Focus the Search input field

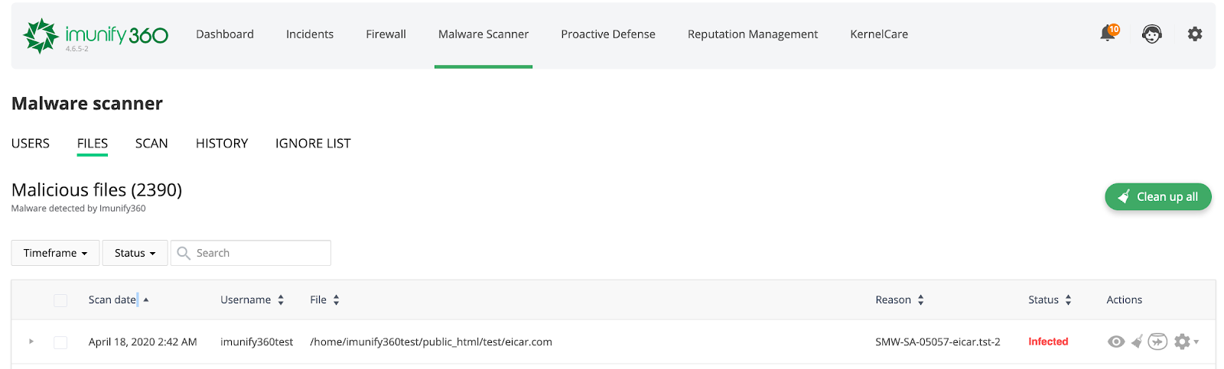click(x=251, y=253)
